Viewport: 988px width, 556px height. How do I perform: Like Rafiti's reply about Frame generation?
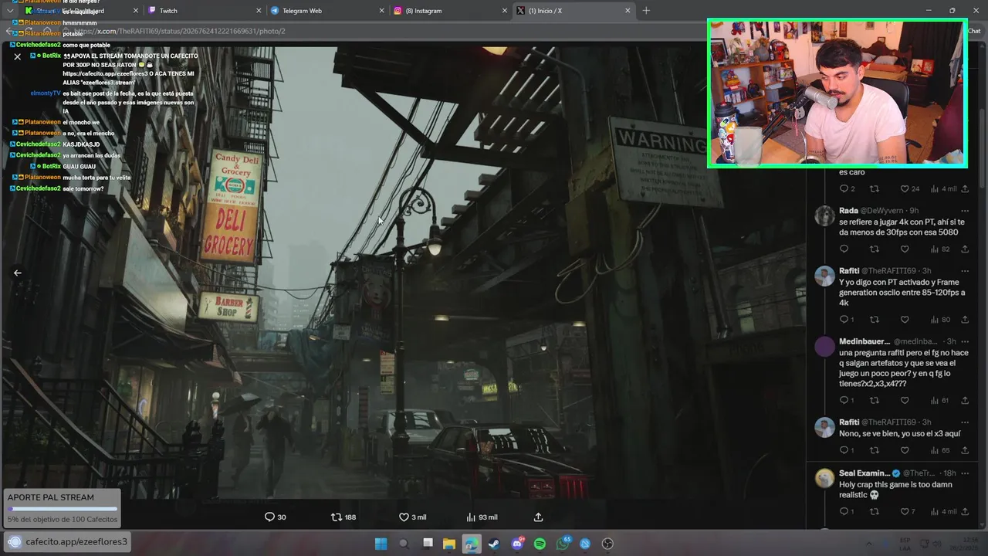pyautogui.click(x=905, y=320)
